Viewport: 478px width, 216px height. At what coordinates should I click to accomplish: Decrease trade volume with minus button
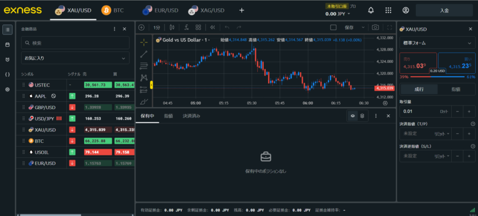coord(457,111)
